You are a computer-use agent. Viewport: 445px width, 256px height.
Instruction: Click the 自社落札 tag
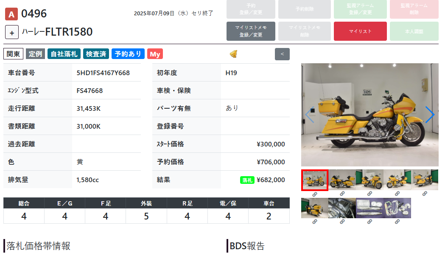(64, 54)
